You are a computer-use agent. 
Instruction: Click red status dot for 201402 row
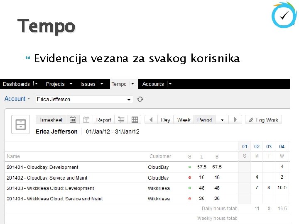[190, 178]
